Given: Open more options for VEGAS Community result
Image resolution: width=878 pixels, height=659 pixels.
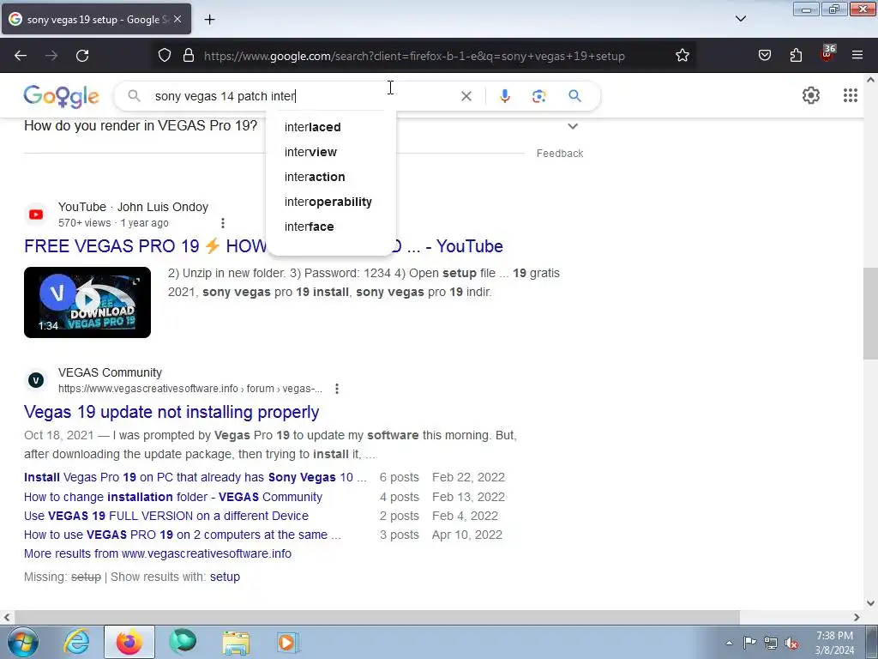Looking at the screenshot, I should [x=336, y=389].
